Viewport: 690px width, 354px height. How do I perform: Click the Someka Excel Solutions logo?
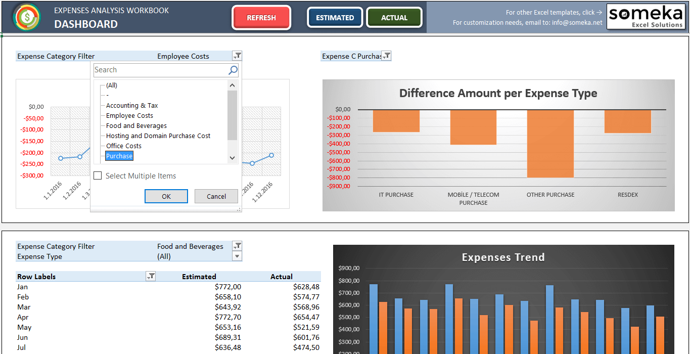point(646,17)
